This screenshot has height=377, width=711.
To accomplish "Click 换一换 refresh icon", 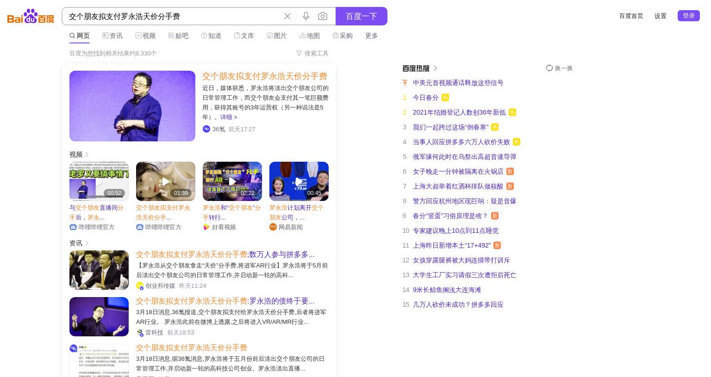I will 549,68.
